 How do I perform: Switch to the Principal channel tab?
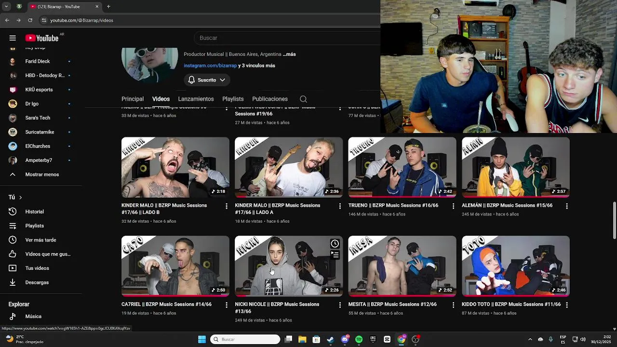click(x=133, y=99)
